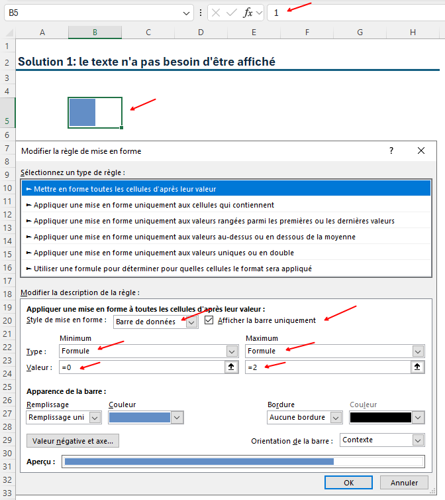Click range selector icon beside Maximum value
Viewport: 445px width, 500px height.
[x=418, y=367]
